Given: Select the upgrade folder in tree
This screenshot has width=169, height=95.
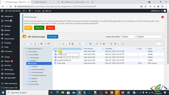Looking at the screenshot, I should click(x=34, y=78).
